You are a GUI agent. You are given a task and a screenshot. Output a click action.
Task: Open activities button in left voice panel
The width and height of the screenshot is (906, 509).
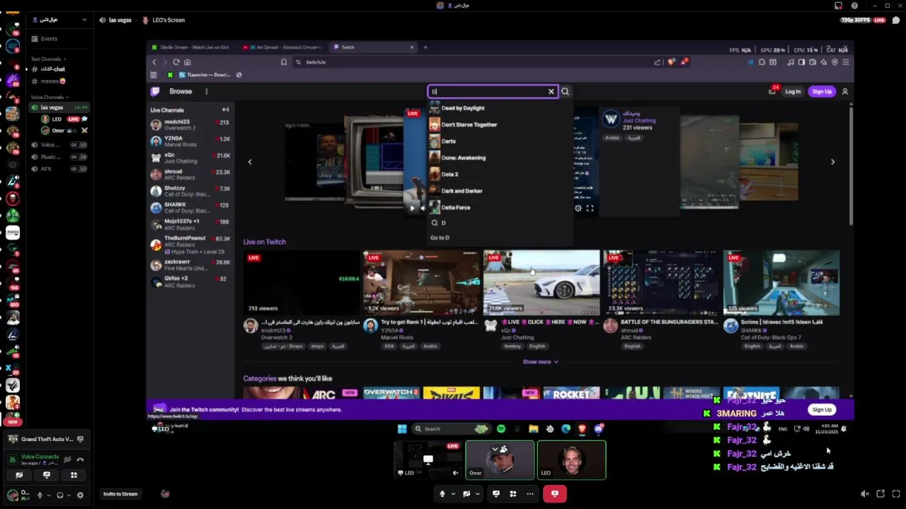[x=74, y=475]
